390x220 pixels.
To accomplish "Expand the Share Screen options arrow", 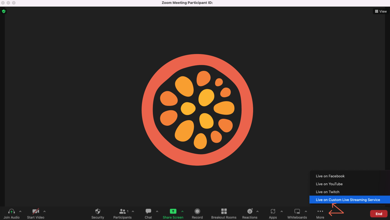I will coord(182,211).
